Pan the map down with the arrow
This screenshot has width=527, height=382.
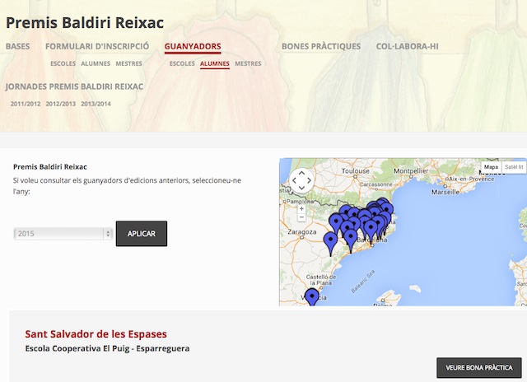pyautogui.click(x=301, y=189)
